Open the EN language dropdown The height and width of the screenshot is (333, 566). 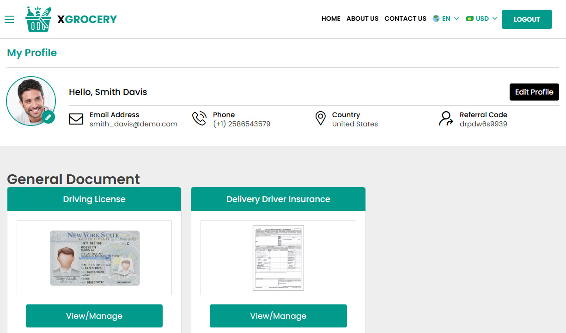(x=445, y=18)
